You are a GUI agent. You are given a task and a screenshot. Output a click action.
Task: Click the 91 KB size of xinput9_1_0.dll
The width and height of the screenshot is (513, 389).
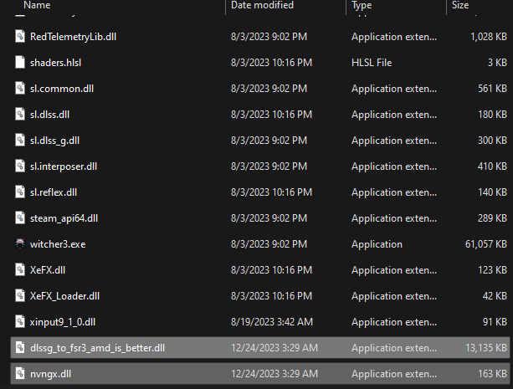pos(495,322)
